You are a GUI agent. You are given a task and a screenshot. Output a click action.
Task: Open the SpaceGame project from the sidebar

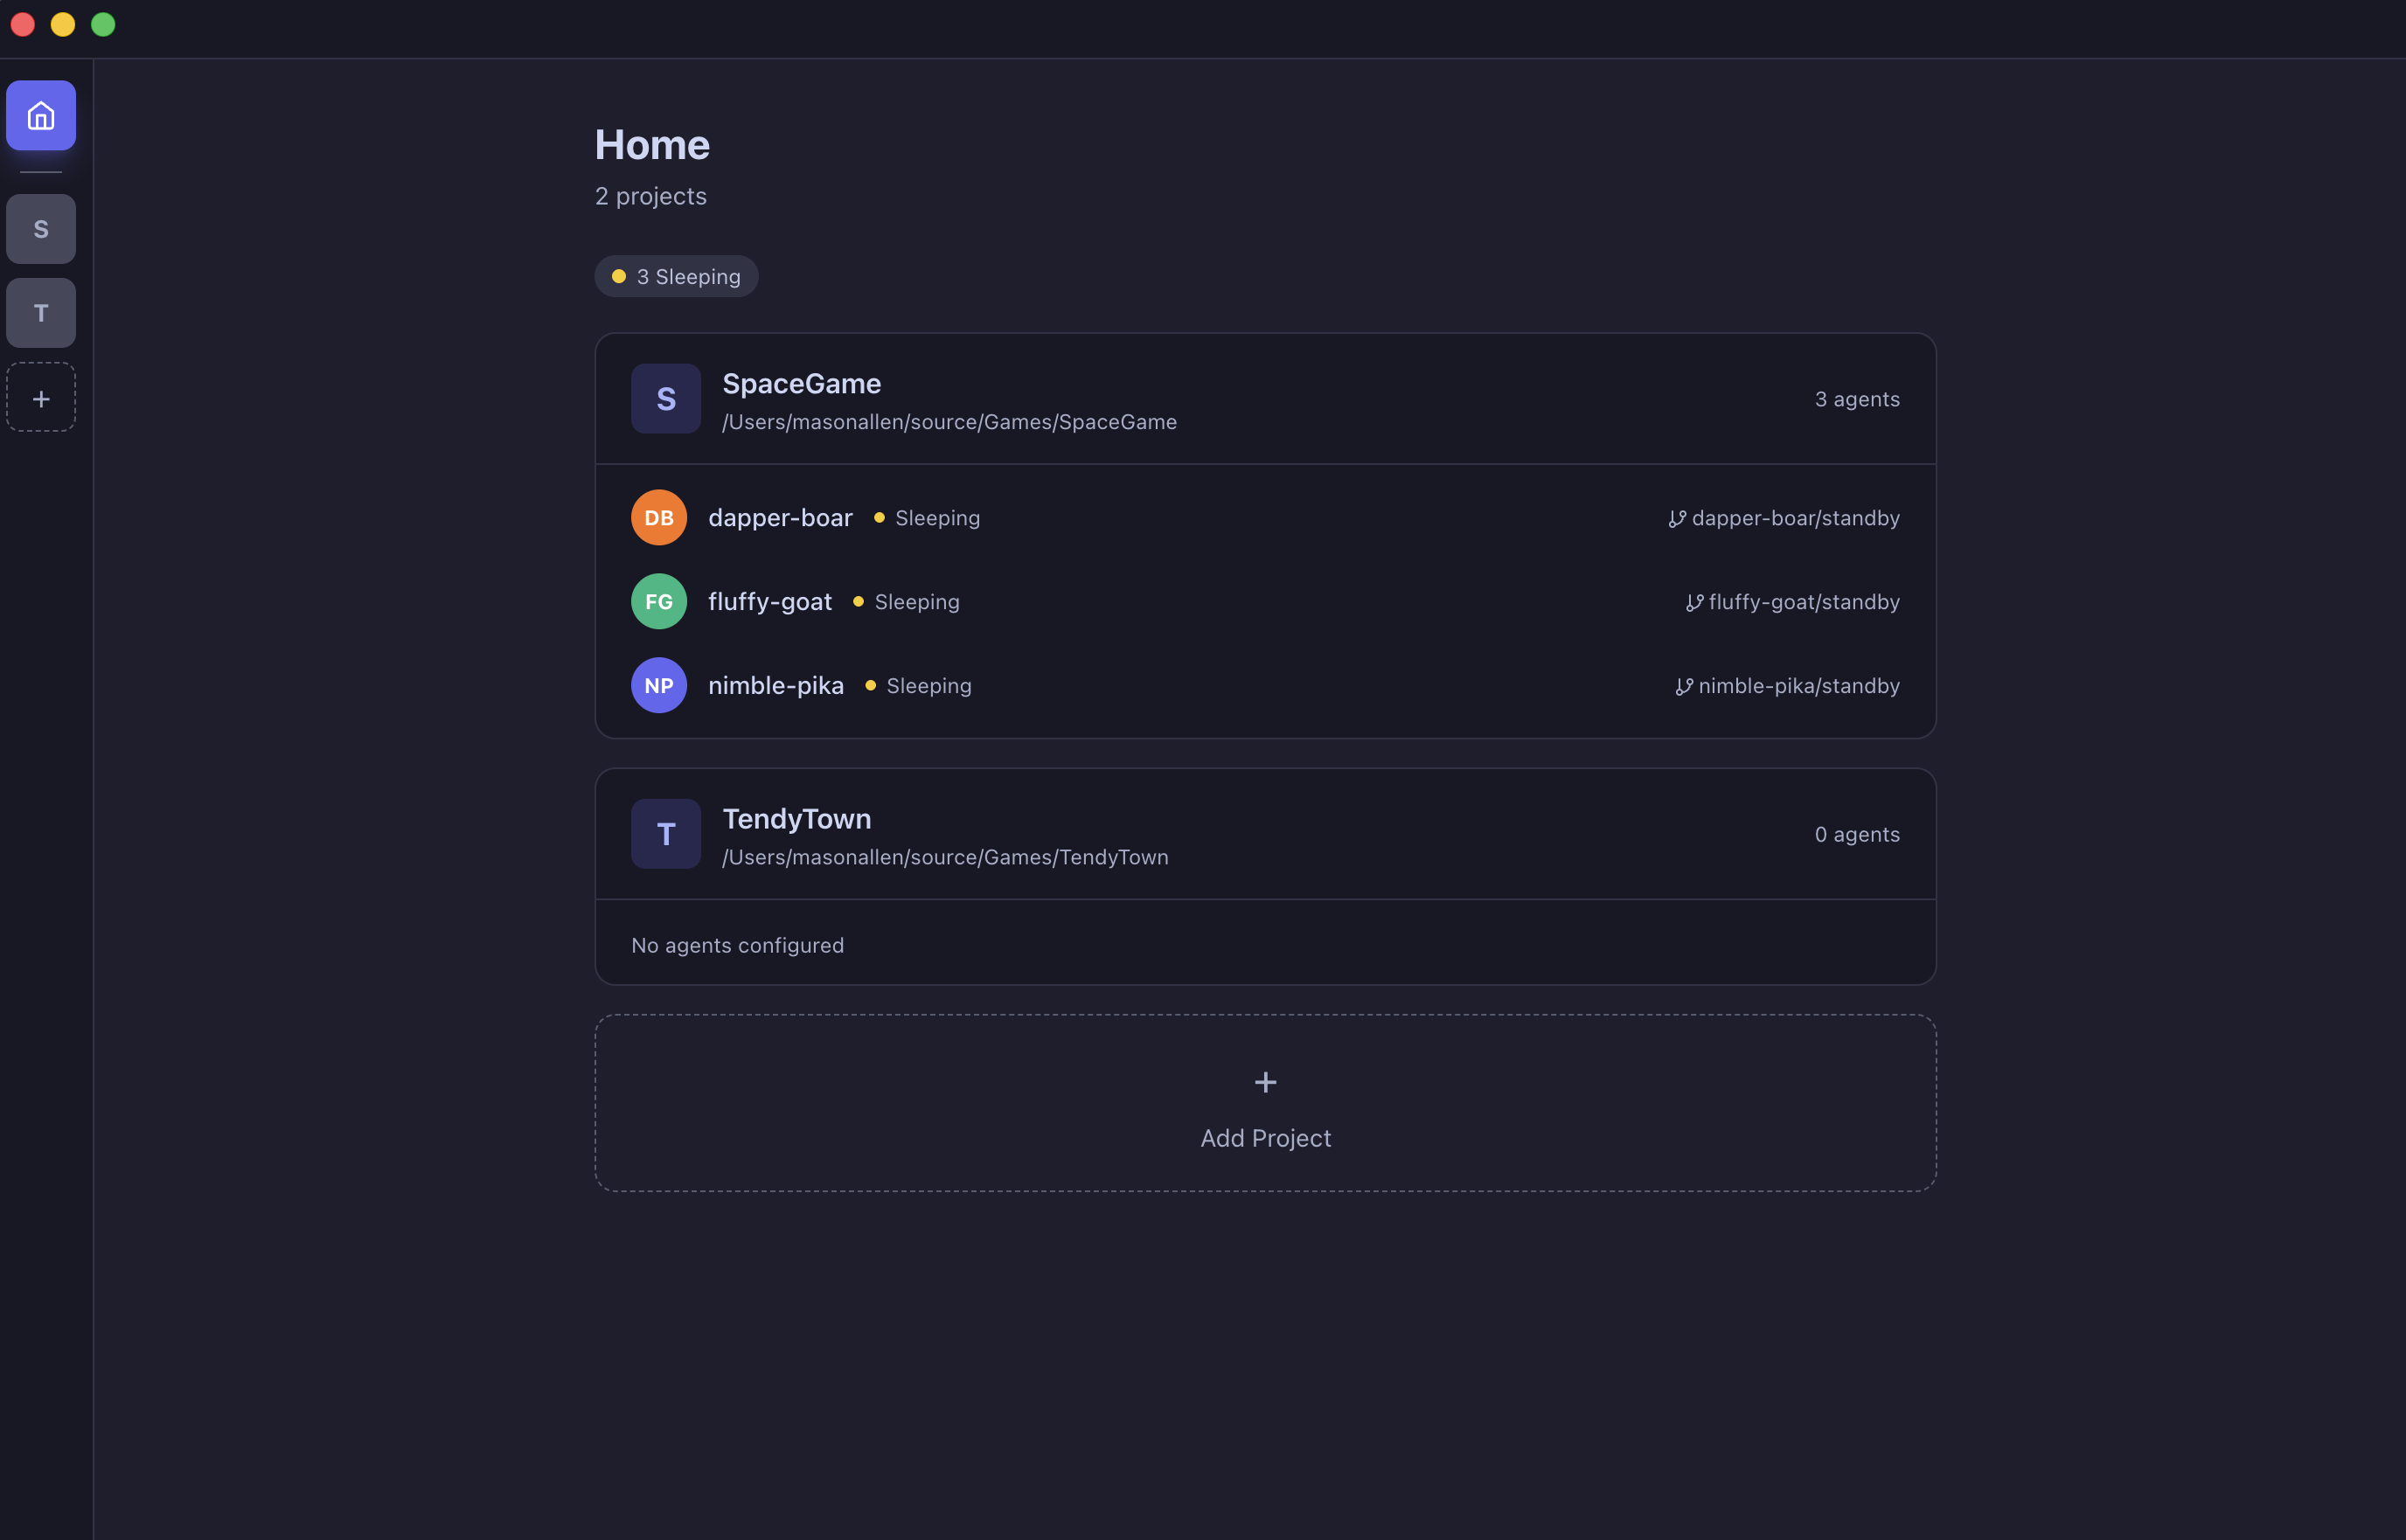tap(40, 228)
